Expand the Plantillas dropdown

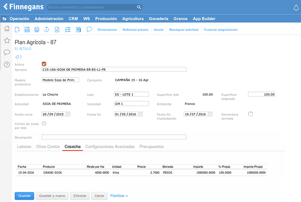[x=119, y=196]
